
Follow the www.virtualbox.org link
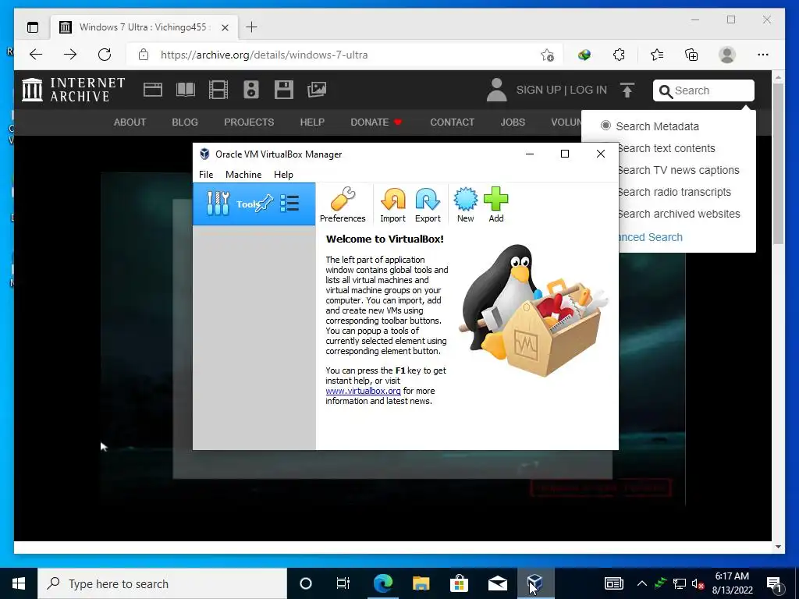coord(364,391)
